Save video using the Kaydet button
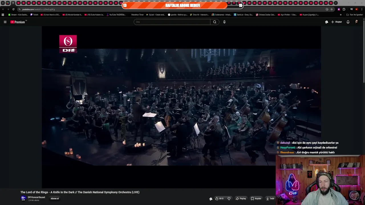This screenshot has height=205, width=365. tap(256, 199)
